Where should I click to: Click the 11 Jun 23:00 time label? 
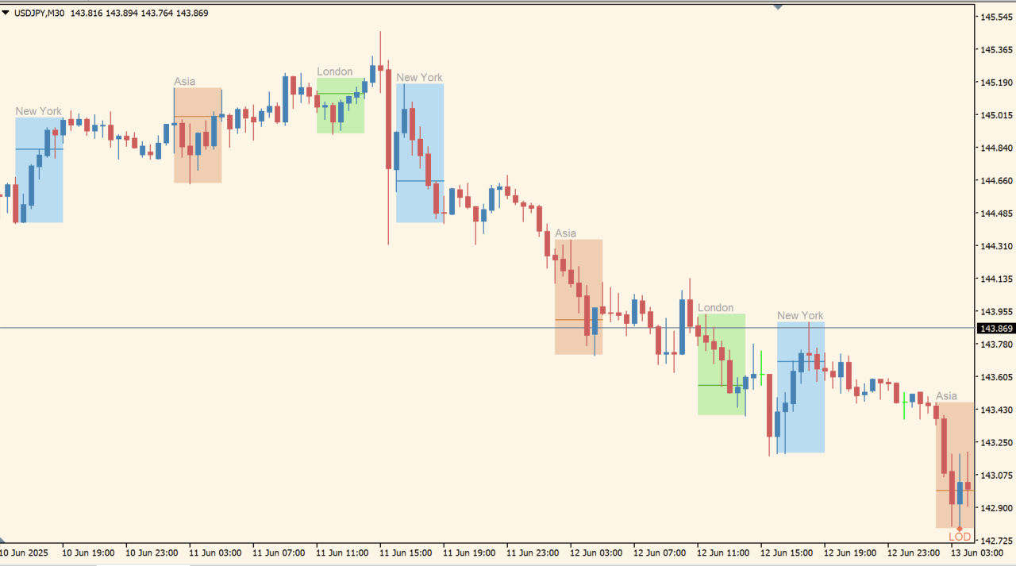(x=533, y=553)
